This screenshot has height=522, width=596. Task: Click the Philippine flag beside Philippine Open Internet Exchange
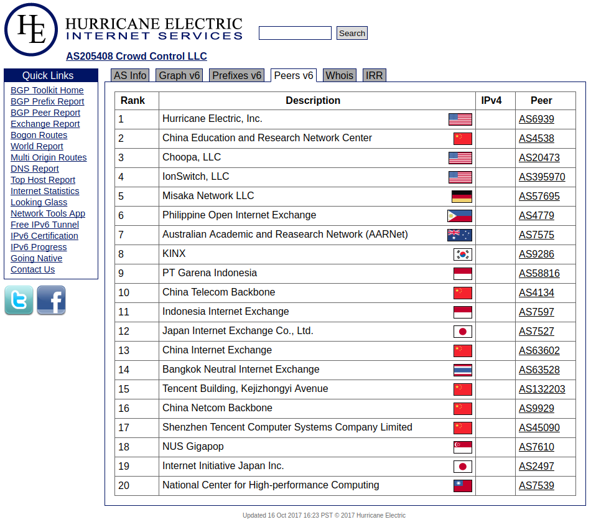[x=460, y=216]
